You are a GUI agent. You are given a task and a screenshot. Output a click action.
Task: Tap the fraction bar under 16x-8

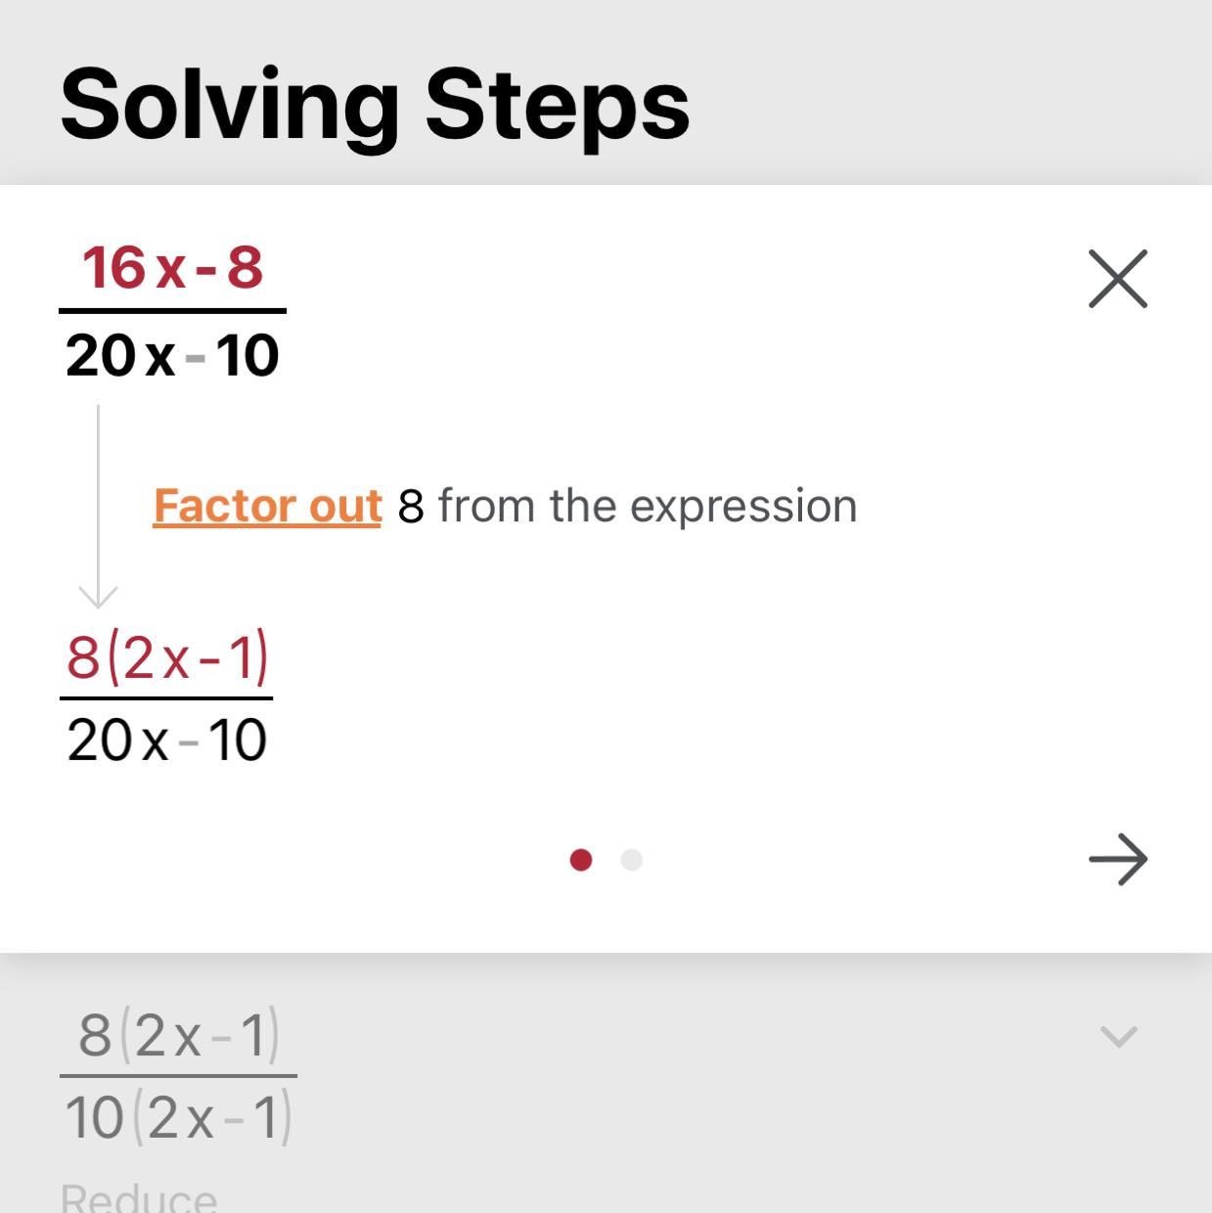coord(172,311)
